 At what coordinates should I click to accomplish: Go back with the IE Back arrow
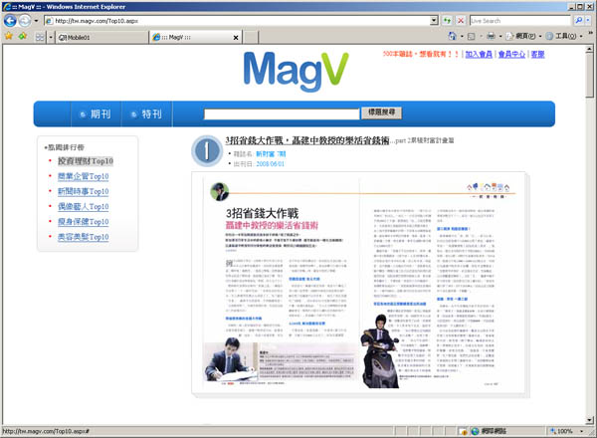click(10, 21)
